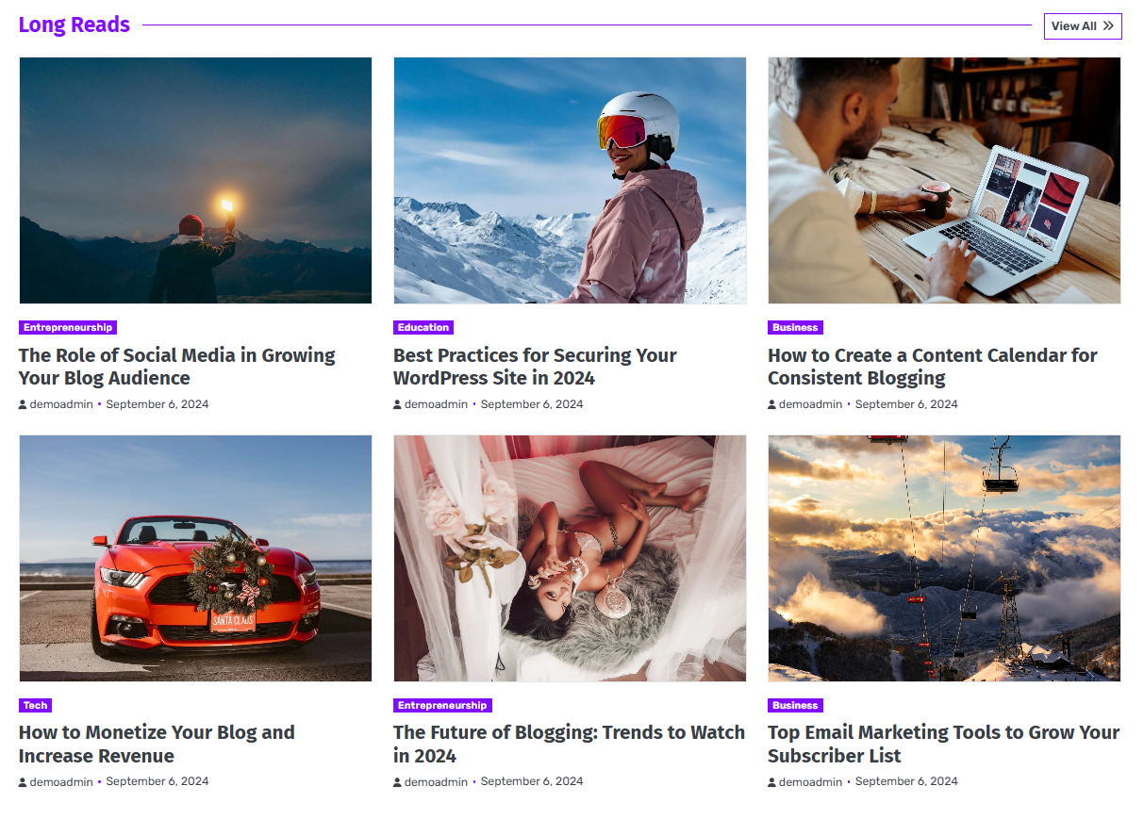Click the View All button
This screenshot has width=1144, height=819.
[1082, 26]
